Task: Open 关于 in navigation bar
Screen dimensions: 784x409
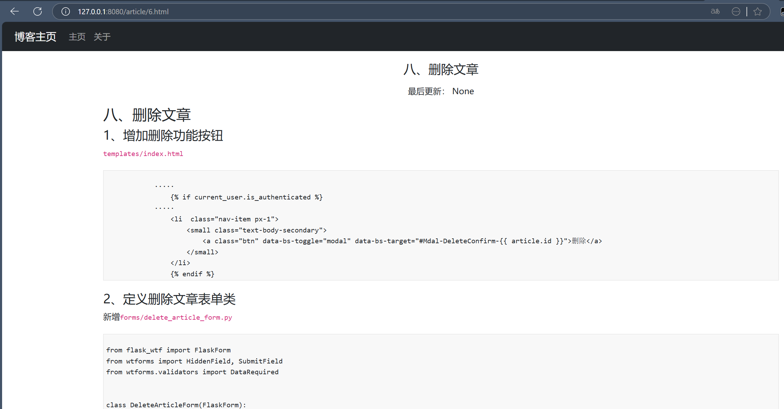Action: coord(102,36)
